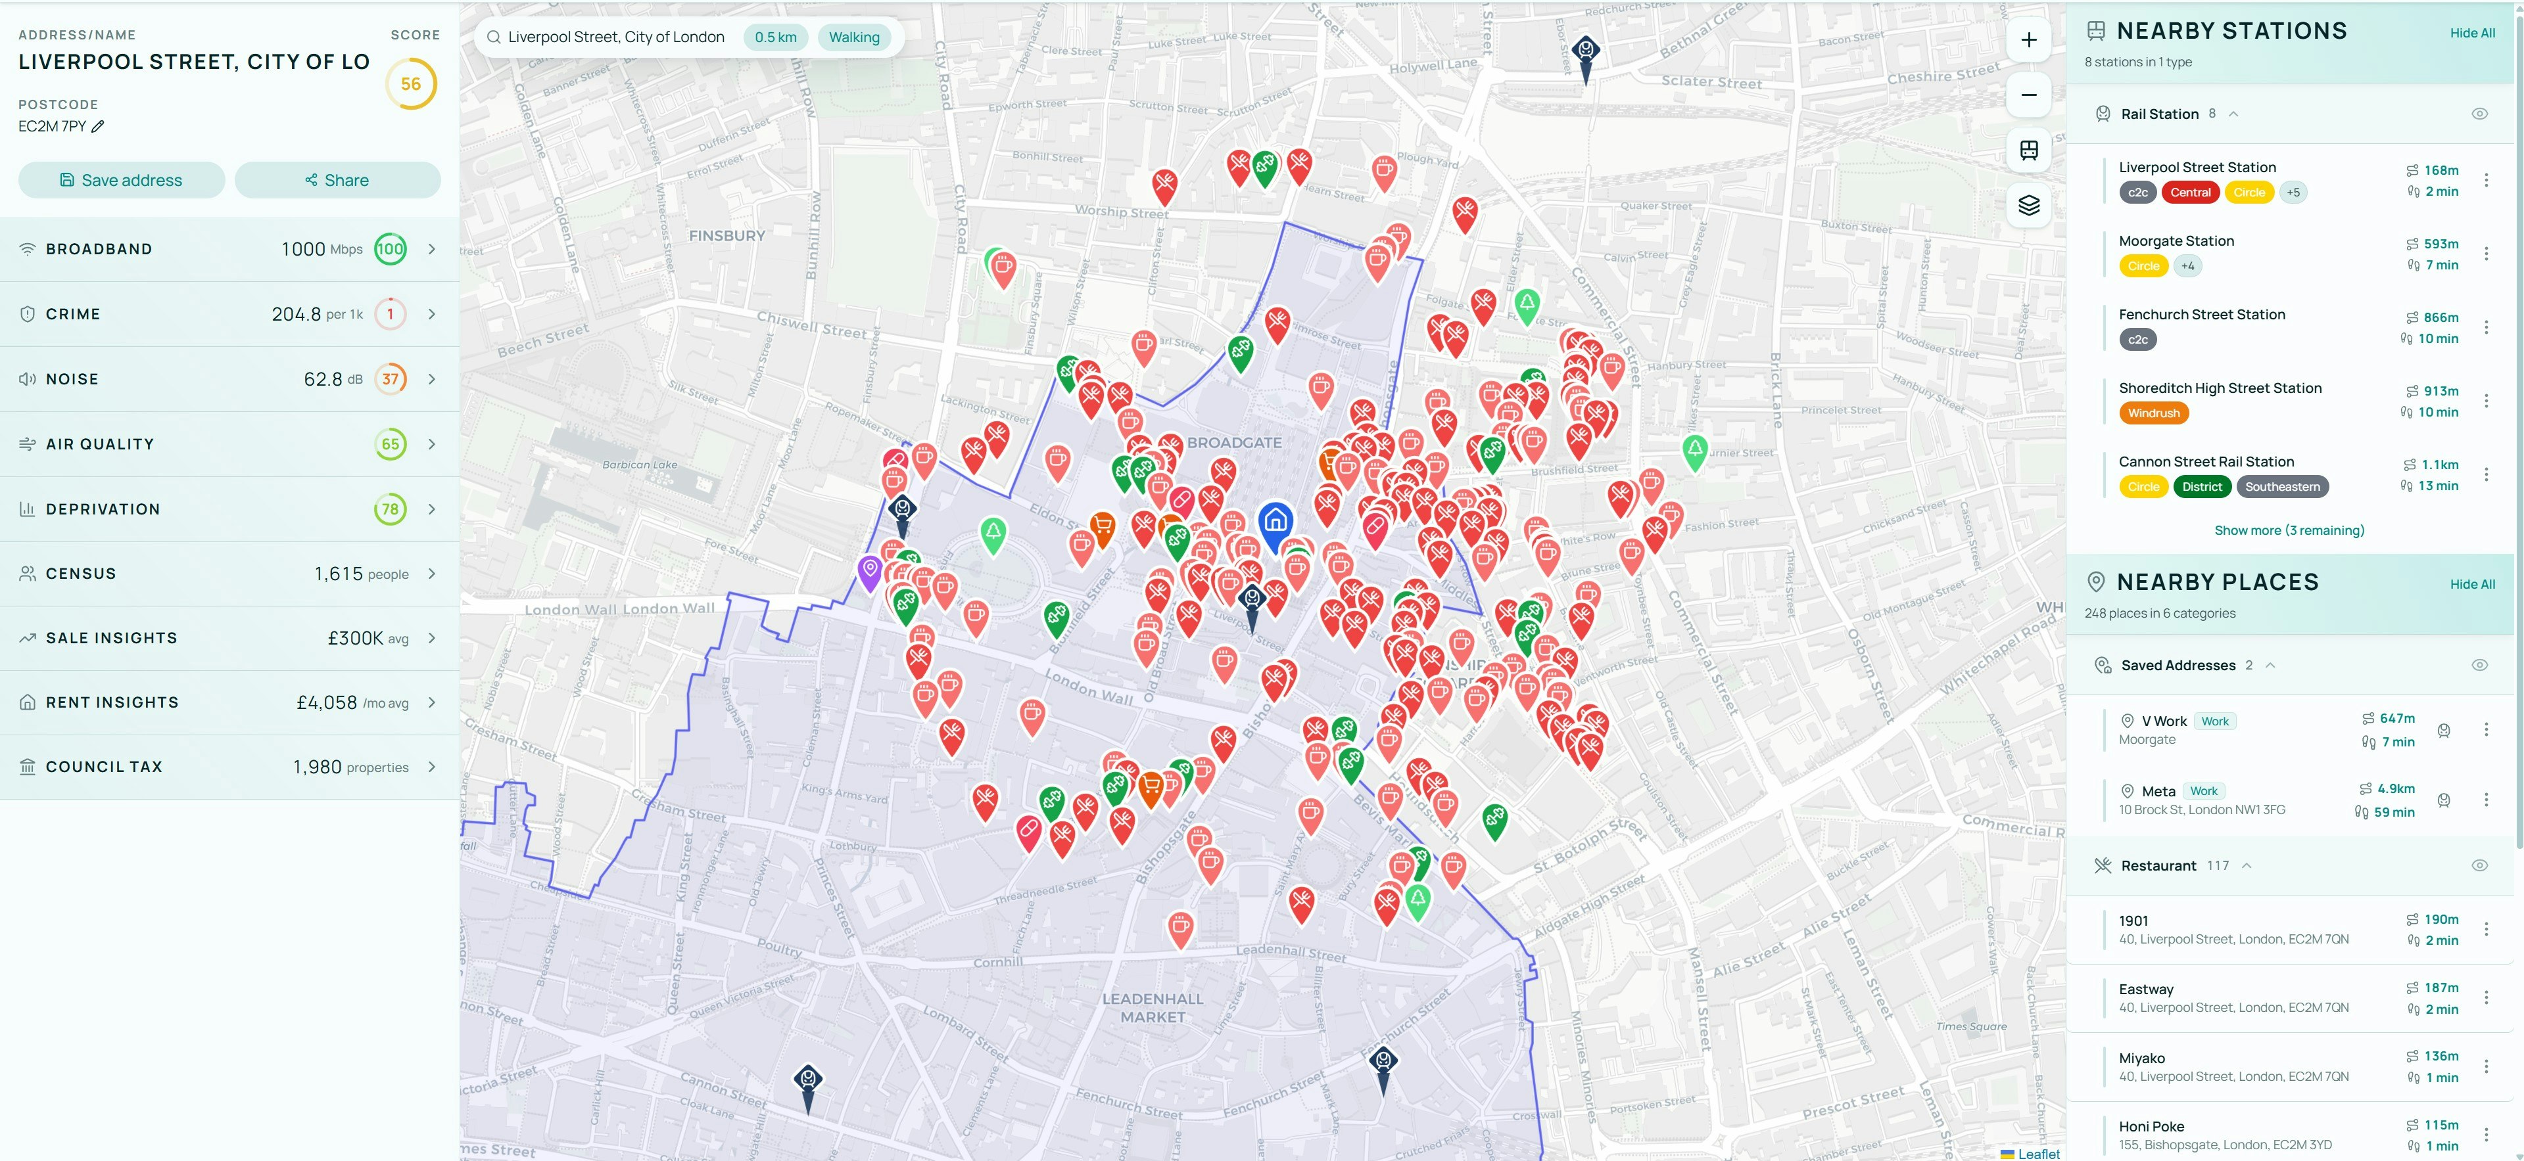The height and width of the screenshot is (1161, 2524).
Task: Open options menu for 1901 restaurant
Action: tap(2486, 929)
